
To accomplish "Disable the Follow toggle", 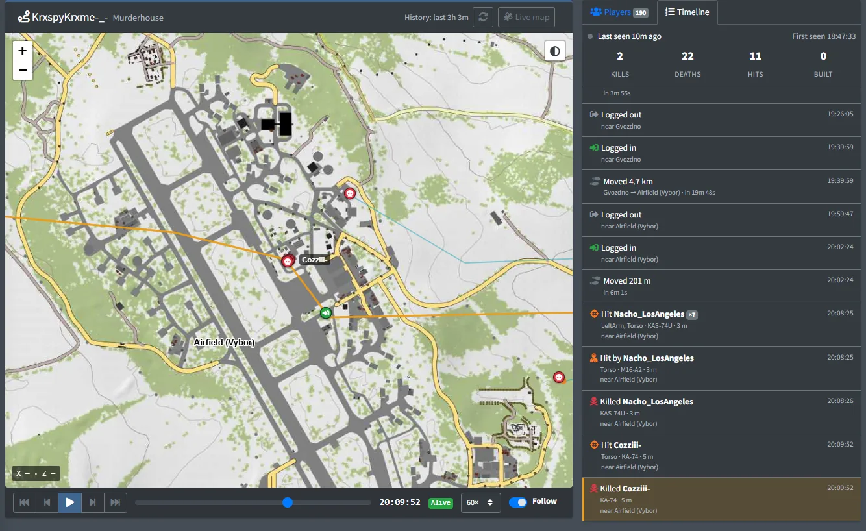I will click(518, 502).
